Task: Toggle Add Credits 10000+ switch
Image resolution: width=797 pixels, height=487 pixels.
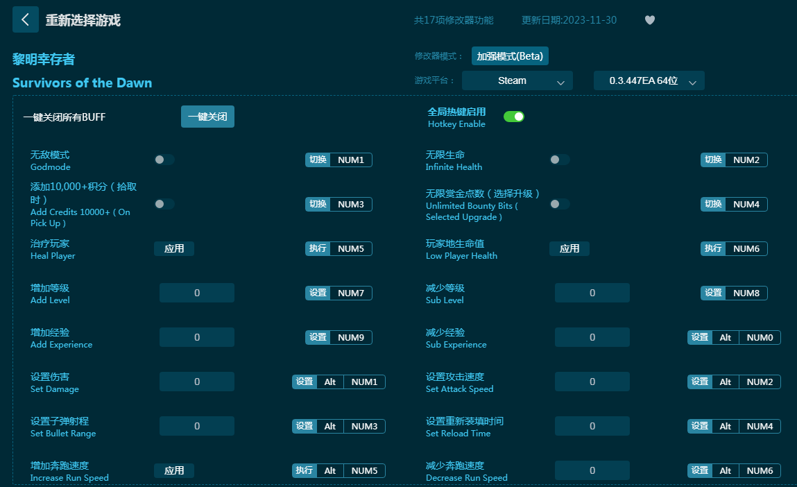Action: (164, 204)
